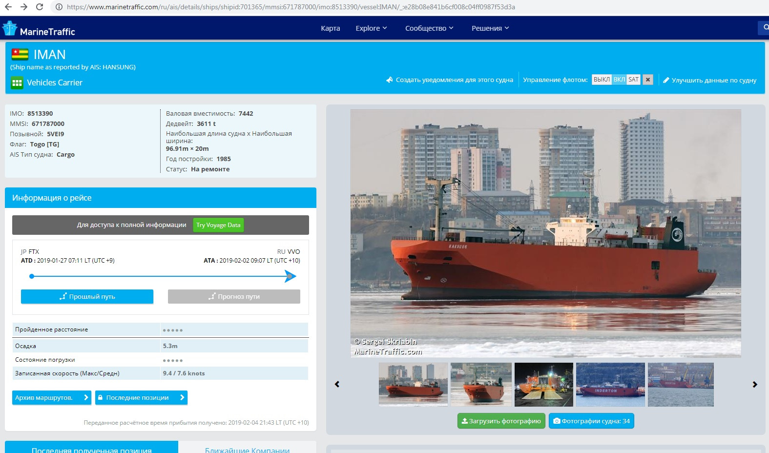Click the Togo flag icon beside IMAN

20,54
